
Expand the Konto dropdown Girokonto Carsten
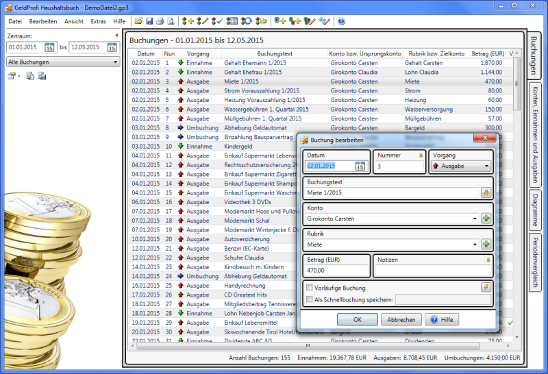(x=475, y=219)
